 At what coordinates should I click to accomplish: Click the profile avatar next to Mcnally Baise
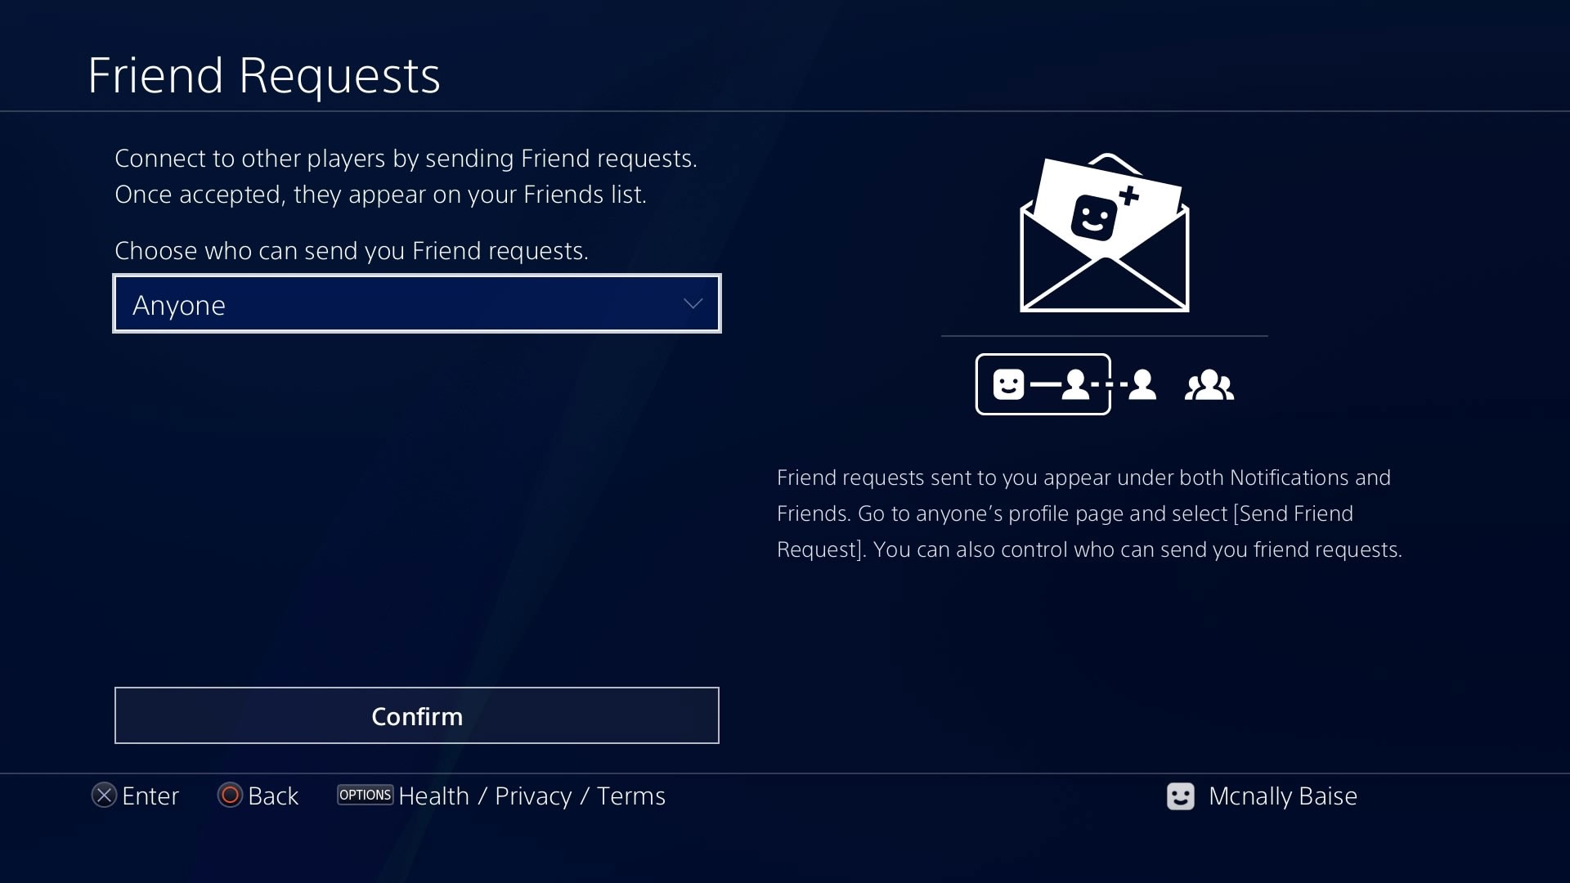tap(1181, 796)
